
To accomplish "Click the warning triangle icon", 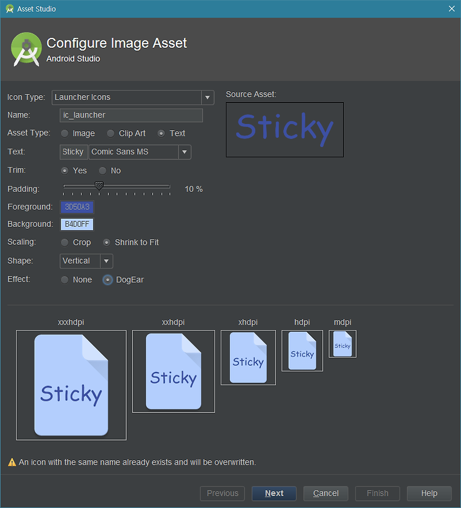I will coord(12,462).
